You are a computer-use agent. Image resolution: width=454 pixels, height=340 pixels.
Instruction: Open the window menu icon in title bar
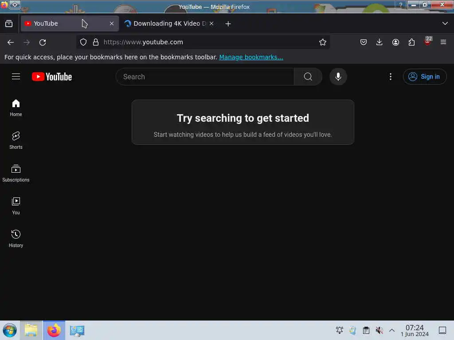point(4,4)
